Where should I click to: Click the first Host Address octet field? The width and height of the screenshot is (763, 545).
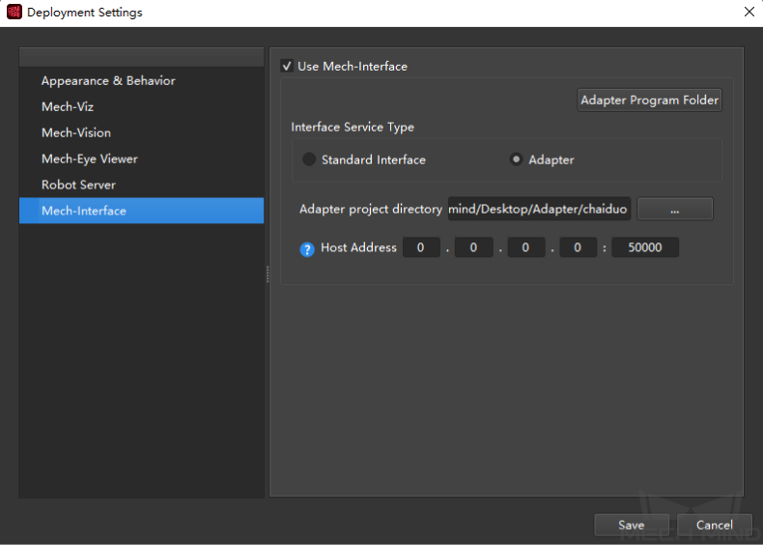tap(421, 247)
